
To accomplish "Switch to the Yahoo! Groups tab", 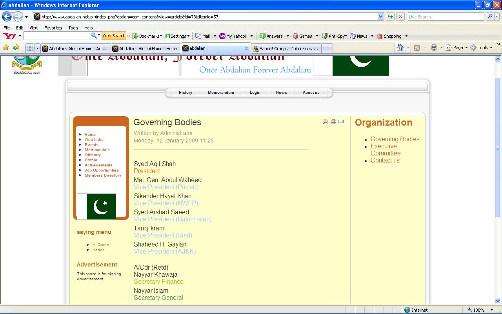I will pyautogui.click(x=286, y=48).
